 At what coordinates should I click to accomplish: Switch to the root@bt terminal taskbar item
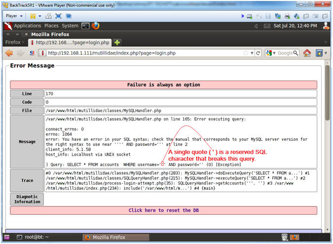click(33, 237)
